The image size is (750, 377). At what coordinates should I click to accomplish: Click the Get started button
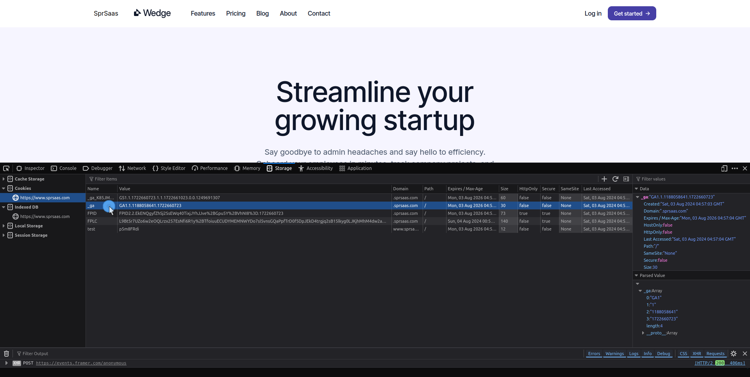tap(631, 14)
